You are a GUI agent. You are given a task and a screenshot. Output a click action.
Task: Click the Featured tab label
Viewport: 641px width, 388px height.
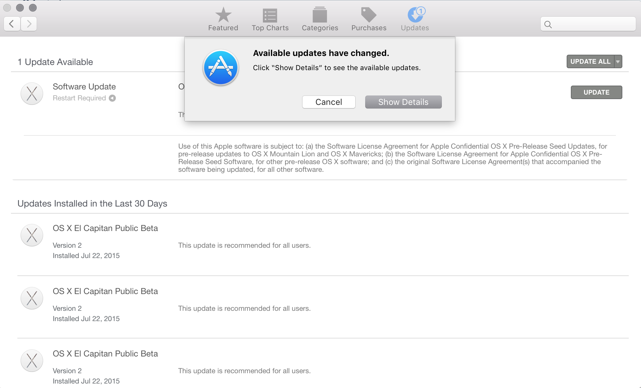(223, 28)
